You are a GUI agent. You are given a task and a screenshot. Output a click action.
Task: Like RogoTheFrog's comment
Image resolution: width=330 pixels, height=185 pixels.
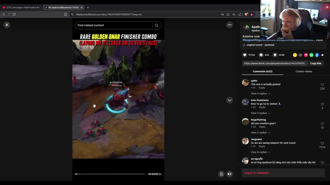pos(322,124)
